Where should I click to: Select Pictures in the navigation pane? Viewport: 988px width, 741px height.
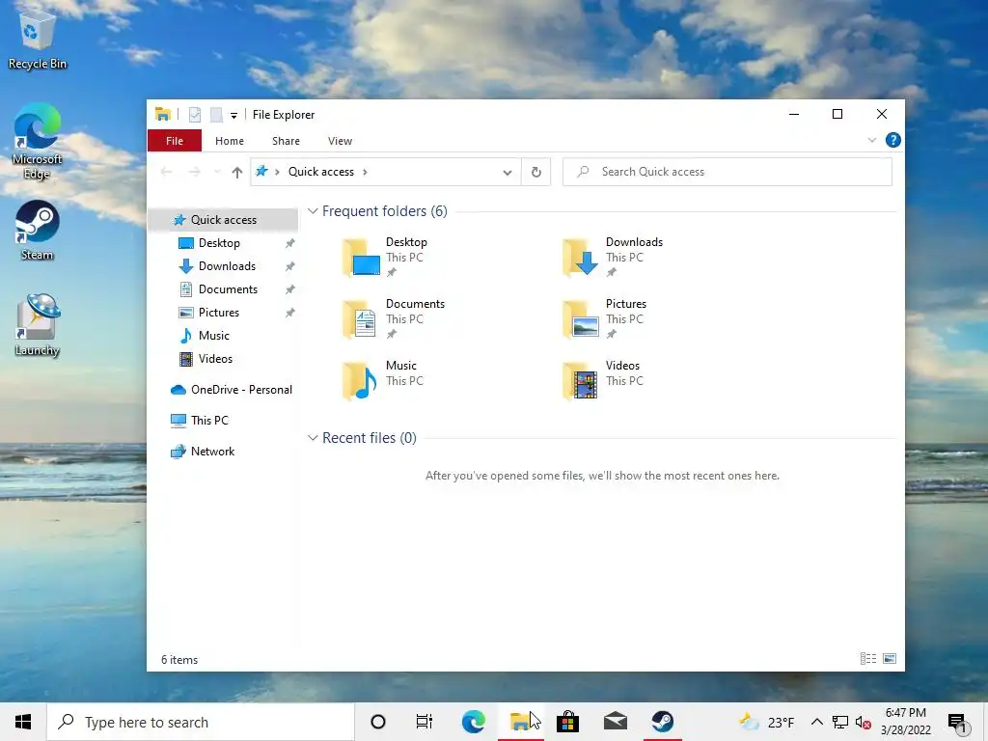point(219,313)
